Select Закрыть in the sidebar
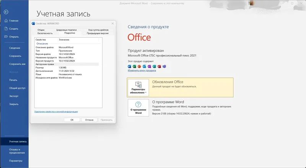This screenshot has width=306, height=168. pyautogui.click(x=15, y=104)
